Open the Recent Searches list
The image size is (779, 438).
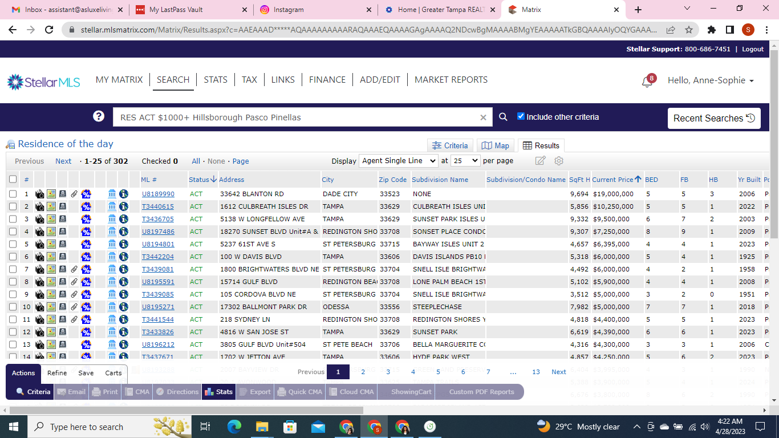point(714,118)
